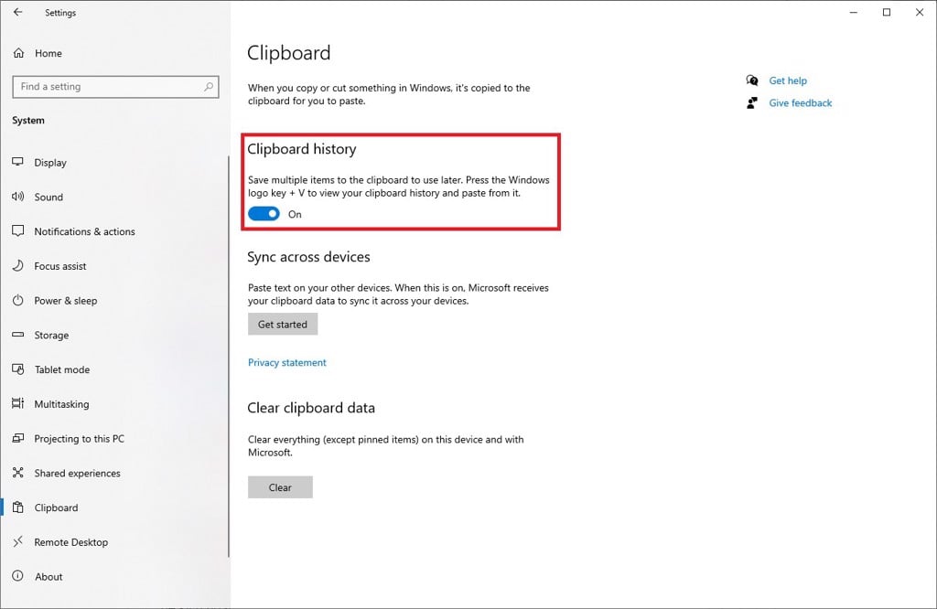Open the Privacy statement link
This screenshot has height=609, width=937.
click(x=286, y=362)
